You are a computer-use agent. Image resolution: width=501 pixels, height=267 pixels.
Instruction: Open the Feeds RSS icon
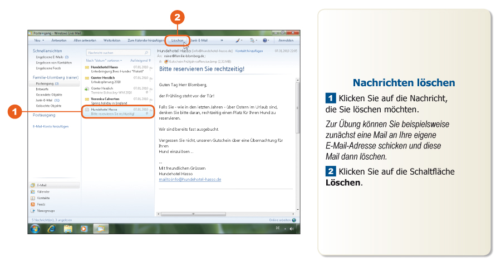click(32, 205)
